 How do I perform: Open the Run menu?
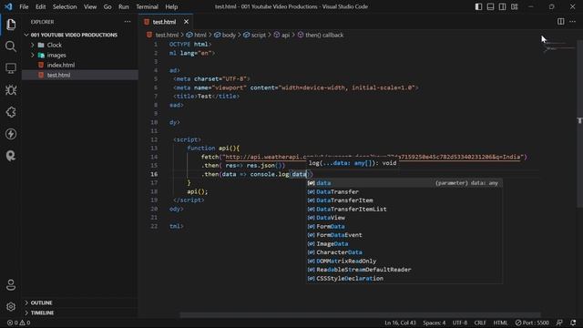point(124,6)
